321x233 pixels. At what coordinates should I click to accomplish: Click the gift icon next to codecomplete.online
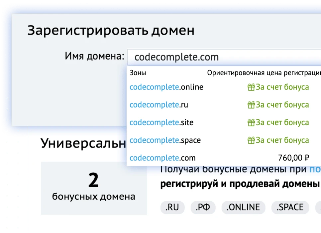[x=252, y=87]
